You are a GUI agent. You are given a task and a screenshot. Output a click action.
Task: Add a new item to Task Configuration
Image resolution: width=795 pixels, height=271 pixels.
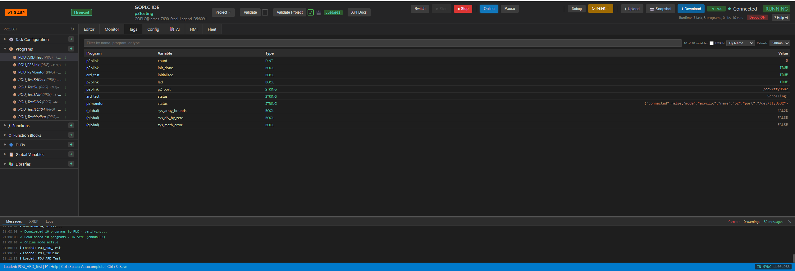71,39
